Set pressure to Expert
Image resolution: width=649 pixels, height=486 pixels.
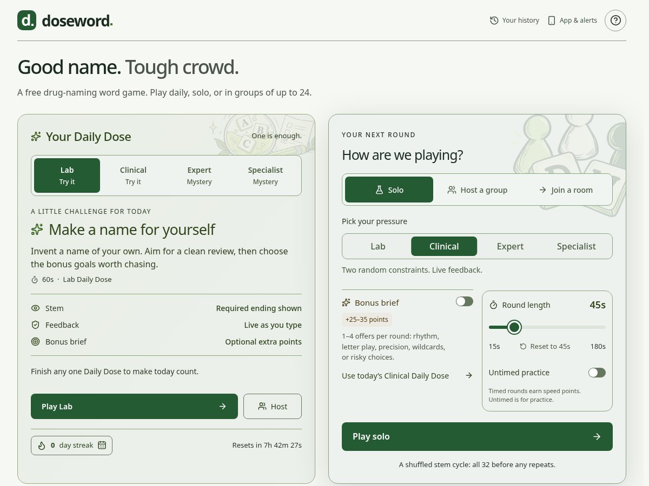510,246
